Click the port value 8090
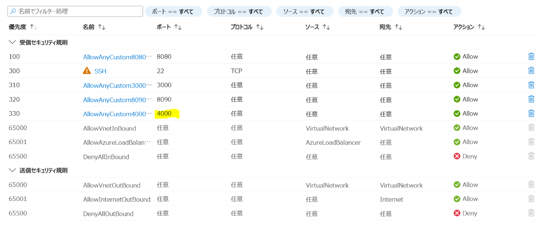The width and height of the screenshot is (544, 225). click(x=164, y=99)
